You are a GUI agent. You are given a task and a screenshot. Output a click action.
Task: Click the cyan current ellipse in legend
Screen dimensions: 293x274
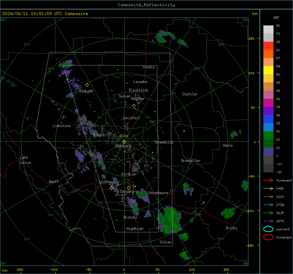(x=268, y=229)
